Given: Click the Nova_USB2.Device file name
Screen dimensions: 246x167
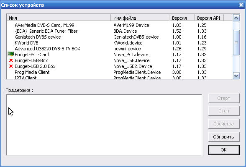Looking at the screenshot, I should click(133, 66).
